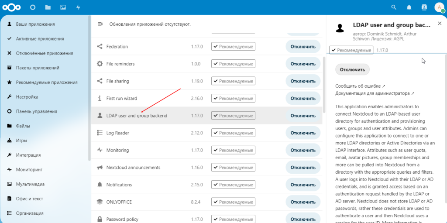Screen dimensions: 447x223
Task: Open 'Документация для администратора' link
Action: [375, 93]
